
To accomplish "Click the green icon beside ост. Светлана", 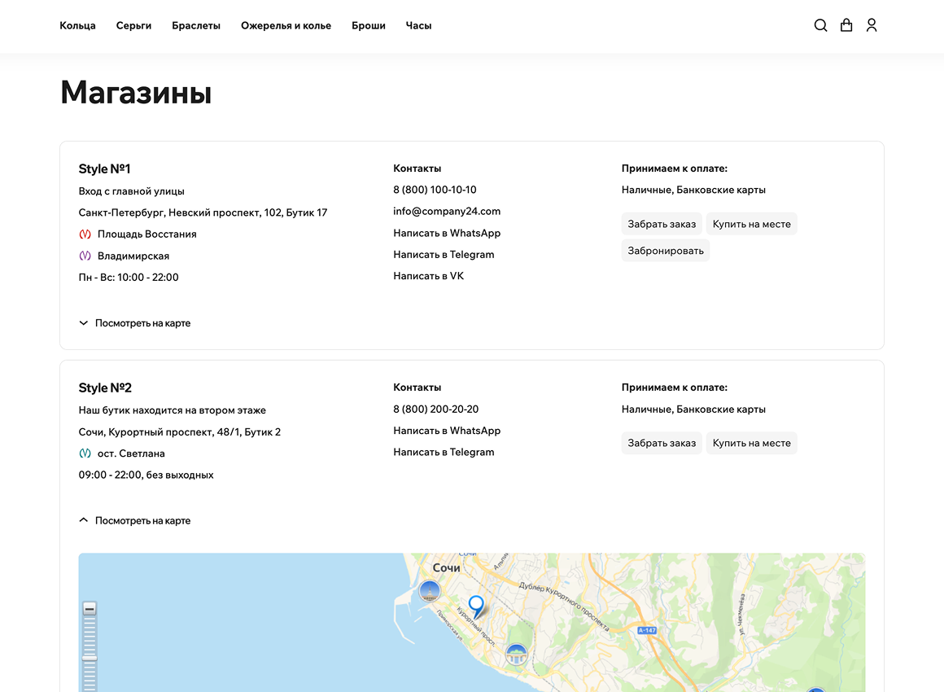I will click(85, 453).
